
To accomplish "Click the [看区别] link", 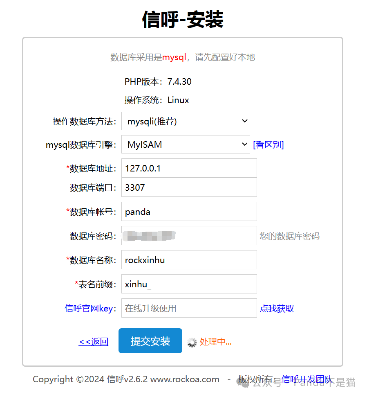I will pyautogui.click(x=269, y=145).
